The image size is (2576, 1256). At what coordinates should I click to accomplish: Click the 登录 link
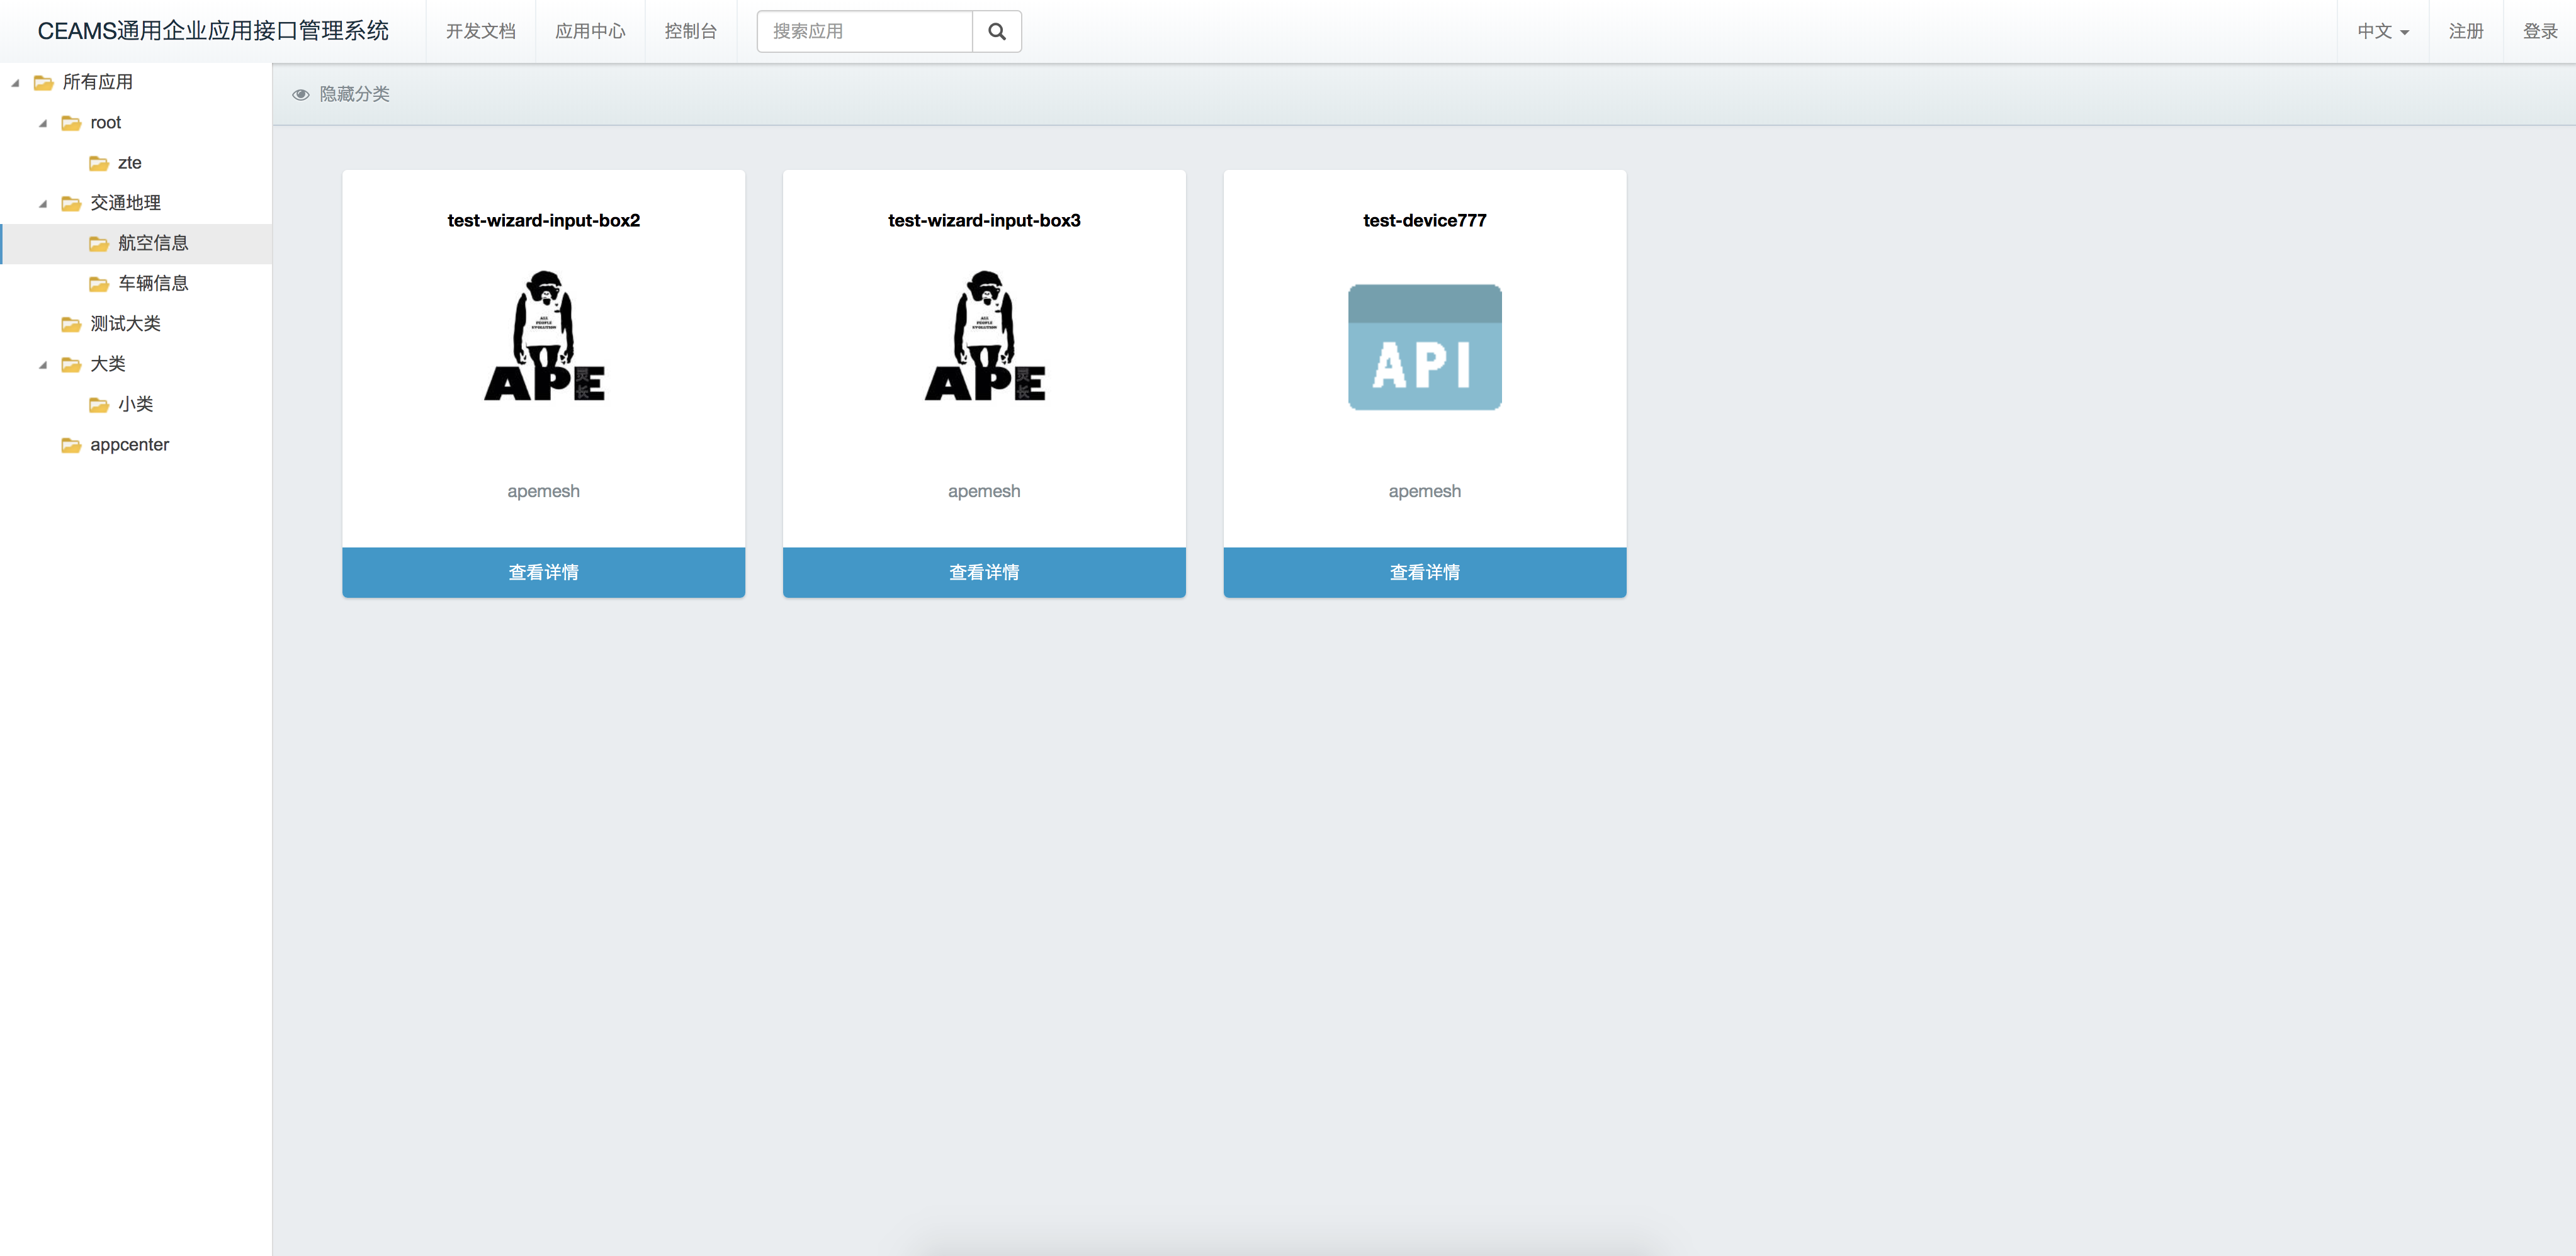pos(2540,31)
